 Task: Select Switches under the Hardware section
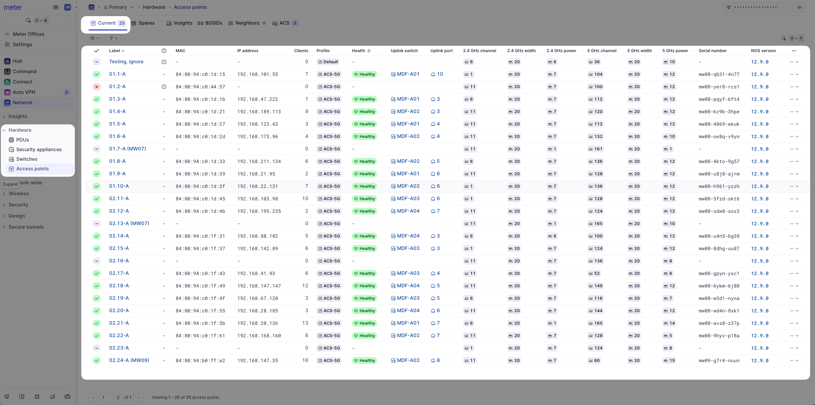pos(27,159)
